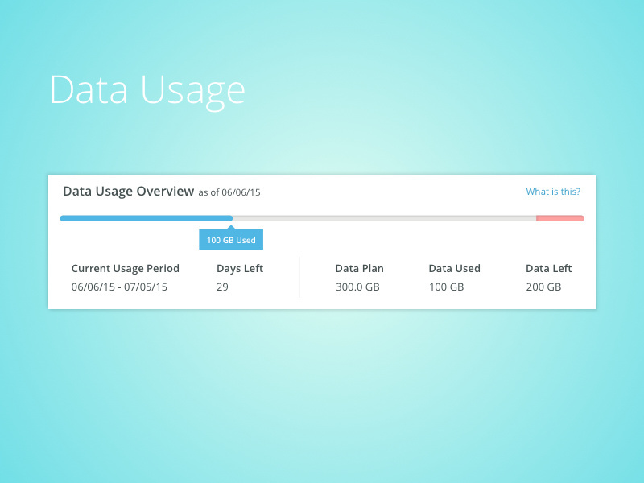The image size is (644, 483).
Task: Select the 200 GB remaining value
Action: tap(543, 287)
